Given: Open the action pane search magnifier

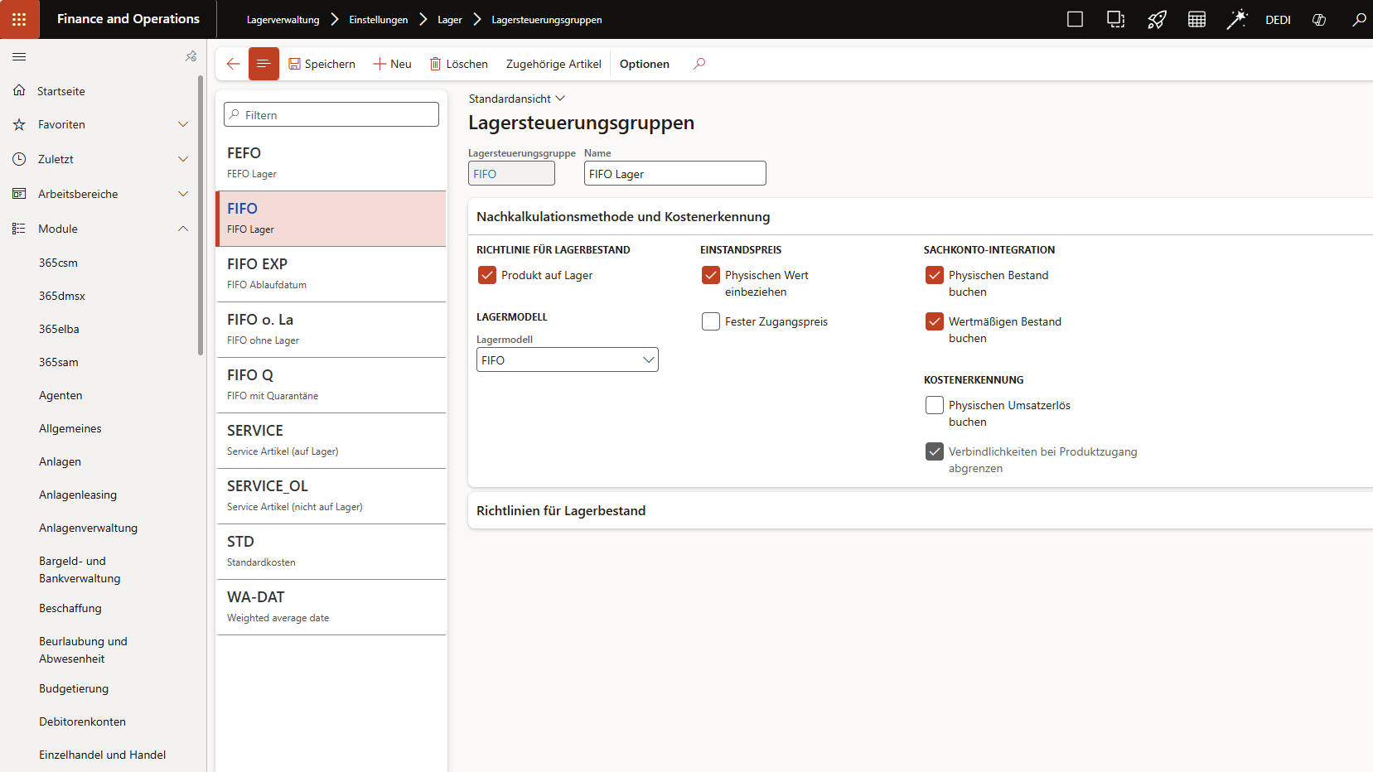Looking at the screenshot, I should (x=699, y=64).
